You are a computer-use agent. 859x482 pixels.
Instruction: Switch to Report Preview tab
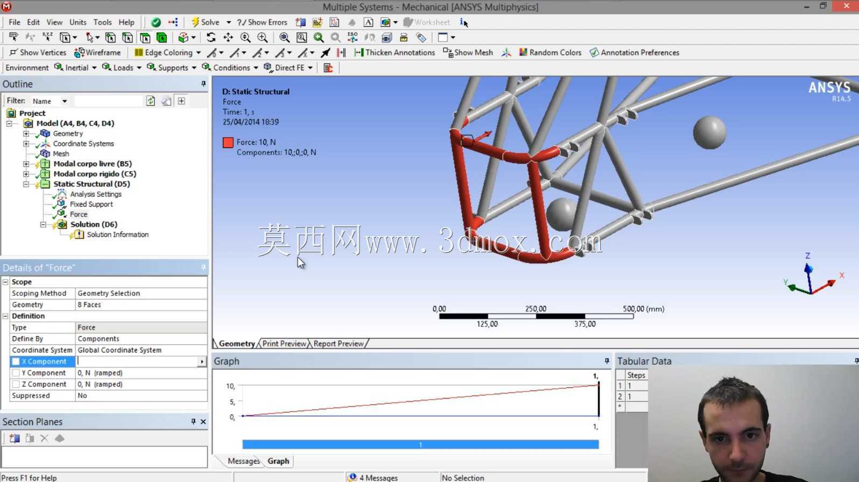coord(339,344)
